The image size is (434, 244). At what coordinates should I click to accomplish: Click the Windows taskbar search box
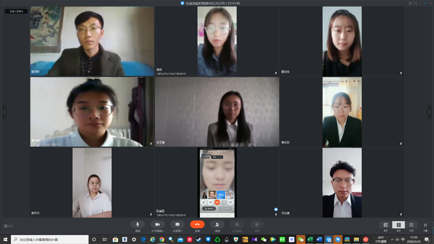(x=50, y=239)
